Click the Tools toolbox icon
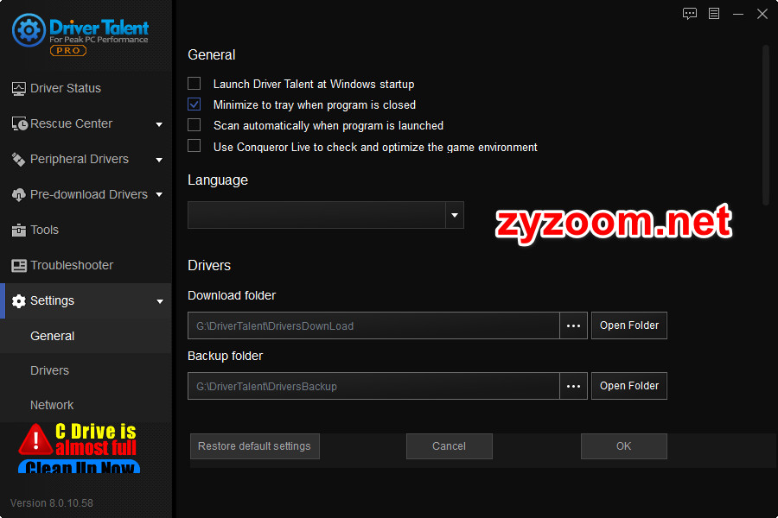 [x=19, y=230]
